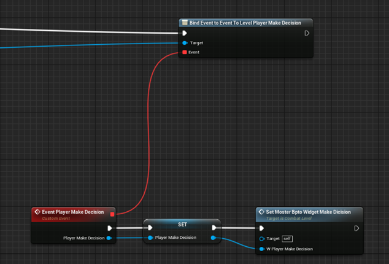Image resolution: width=389 pixels, height=264 pixels.
Task: Click the Bind Event node title icon
Action: tap(185, 23)
